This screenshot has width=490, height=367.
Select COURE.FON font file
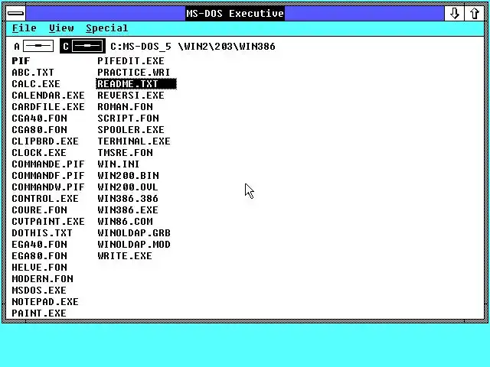click(39, 210)
